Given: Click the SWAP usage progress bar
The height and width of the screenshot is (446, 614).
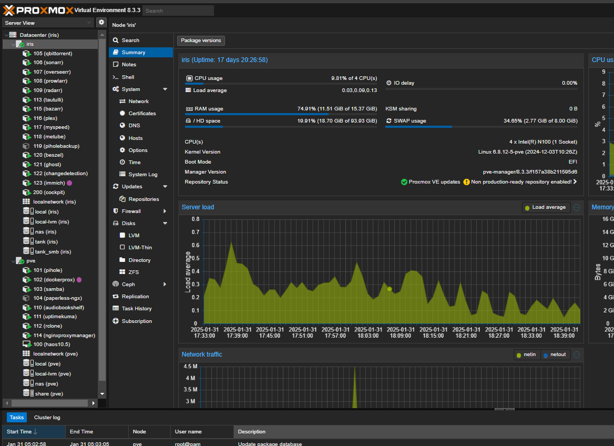Looking at the screenshot, I should tap(481, 127).
